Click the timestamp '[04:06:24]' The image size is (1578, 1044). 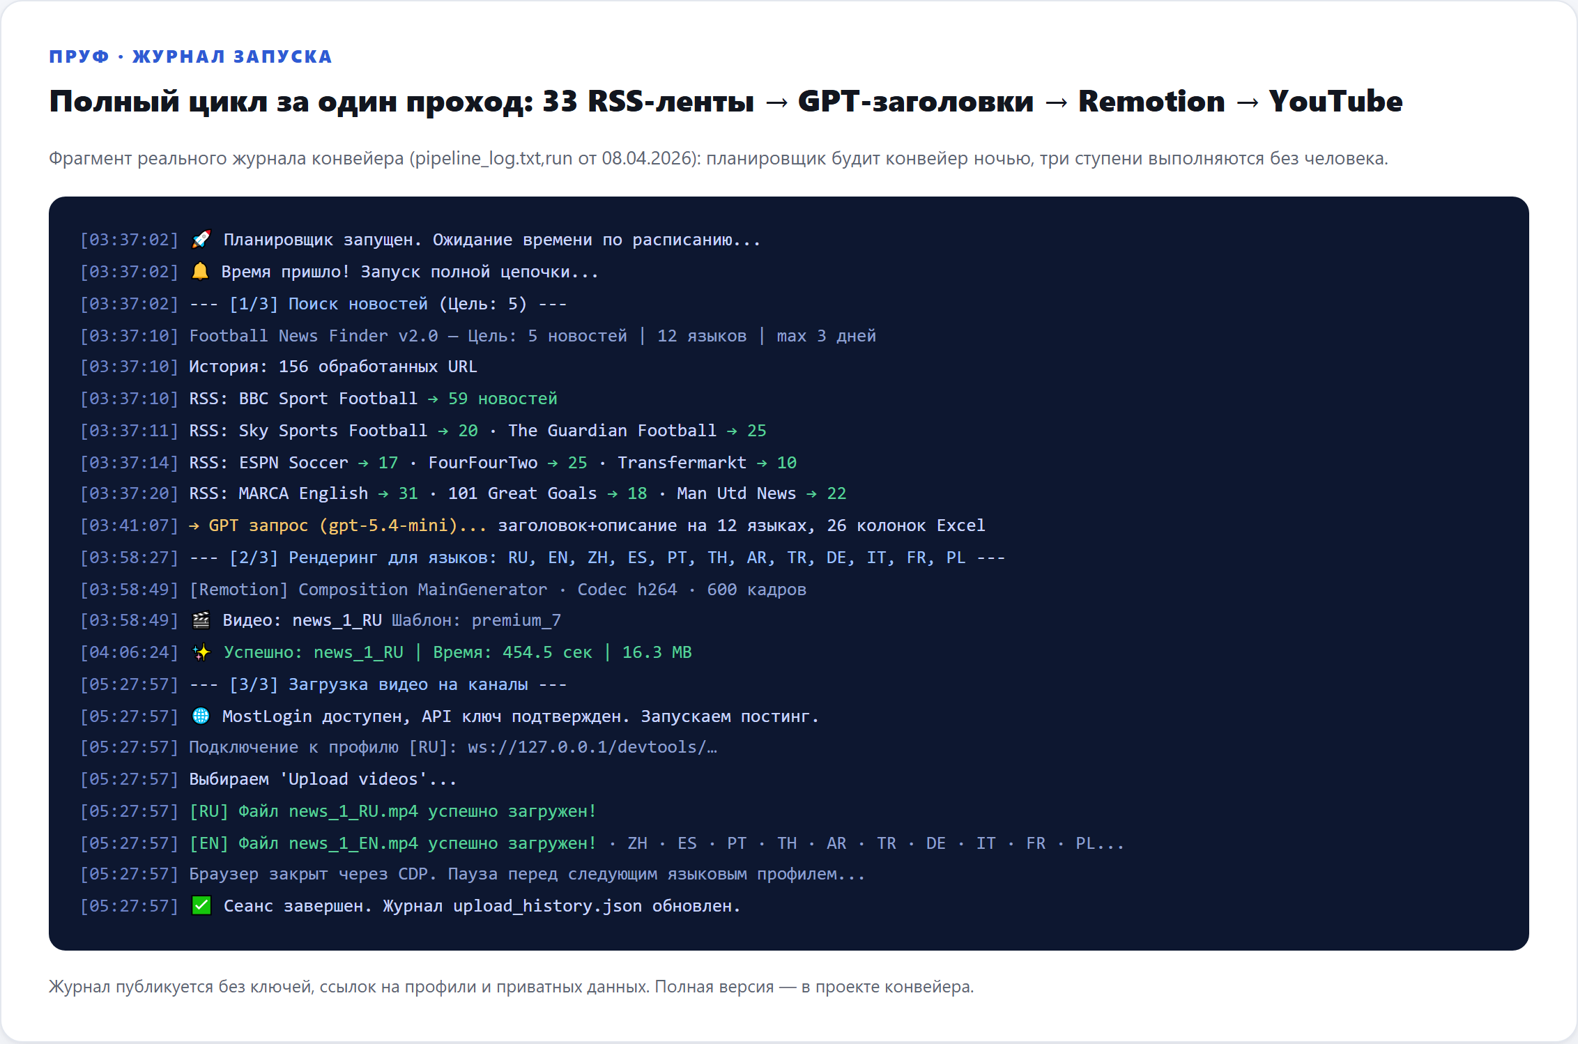[x=130, y=652]
